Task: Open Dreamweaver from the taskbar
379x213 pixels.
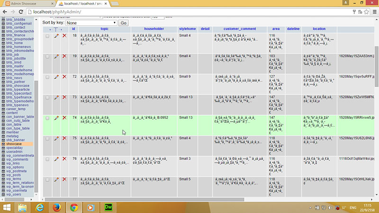Action: (108, 207)
